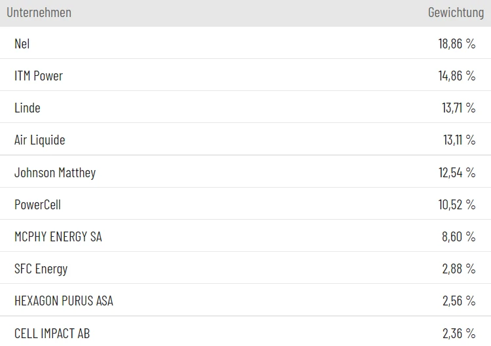Click the PowerCell company name
This screenshot has height=346, width=491.
coord(37,205)
